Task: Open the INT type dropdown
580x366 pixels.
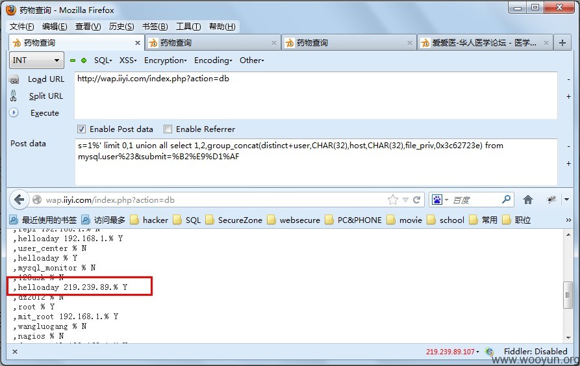Action: point(36,60)
